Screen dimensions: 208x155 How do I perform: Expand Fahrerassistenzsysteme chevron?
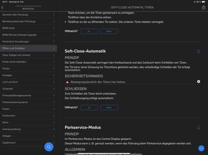pyautogui.click(x=54, y=102)
